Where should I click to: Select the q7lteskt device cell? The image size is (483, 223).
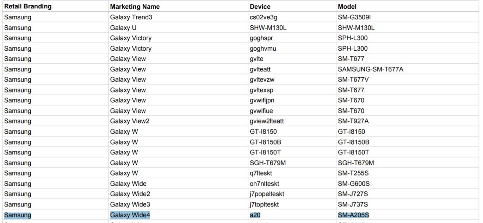[261, 173]
